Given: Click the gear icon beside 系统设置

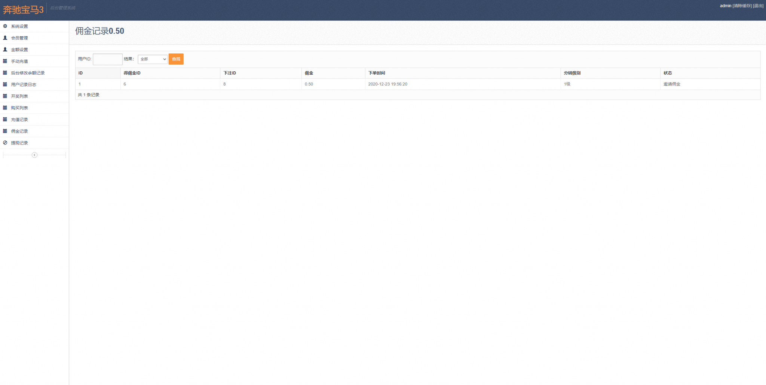Looking at the screenshot, I should 5,26.
